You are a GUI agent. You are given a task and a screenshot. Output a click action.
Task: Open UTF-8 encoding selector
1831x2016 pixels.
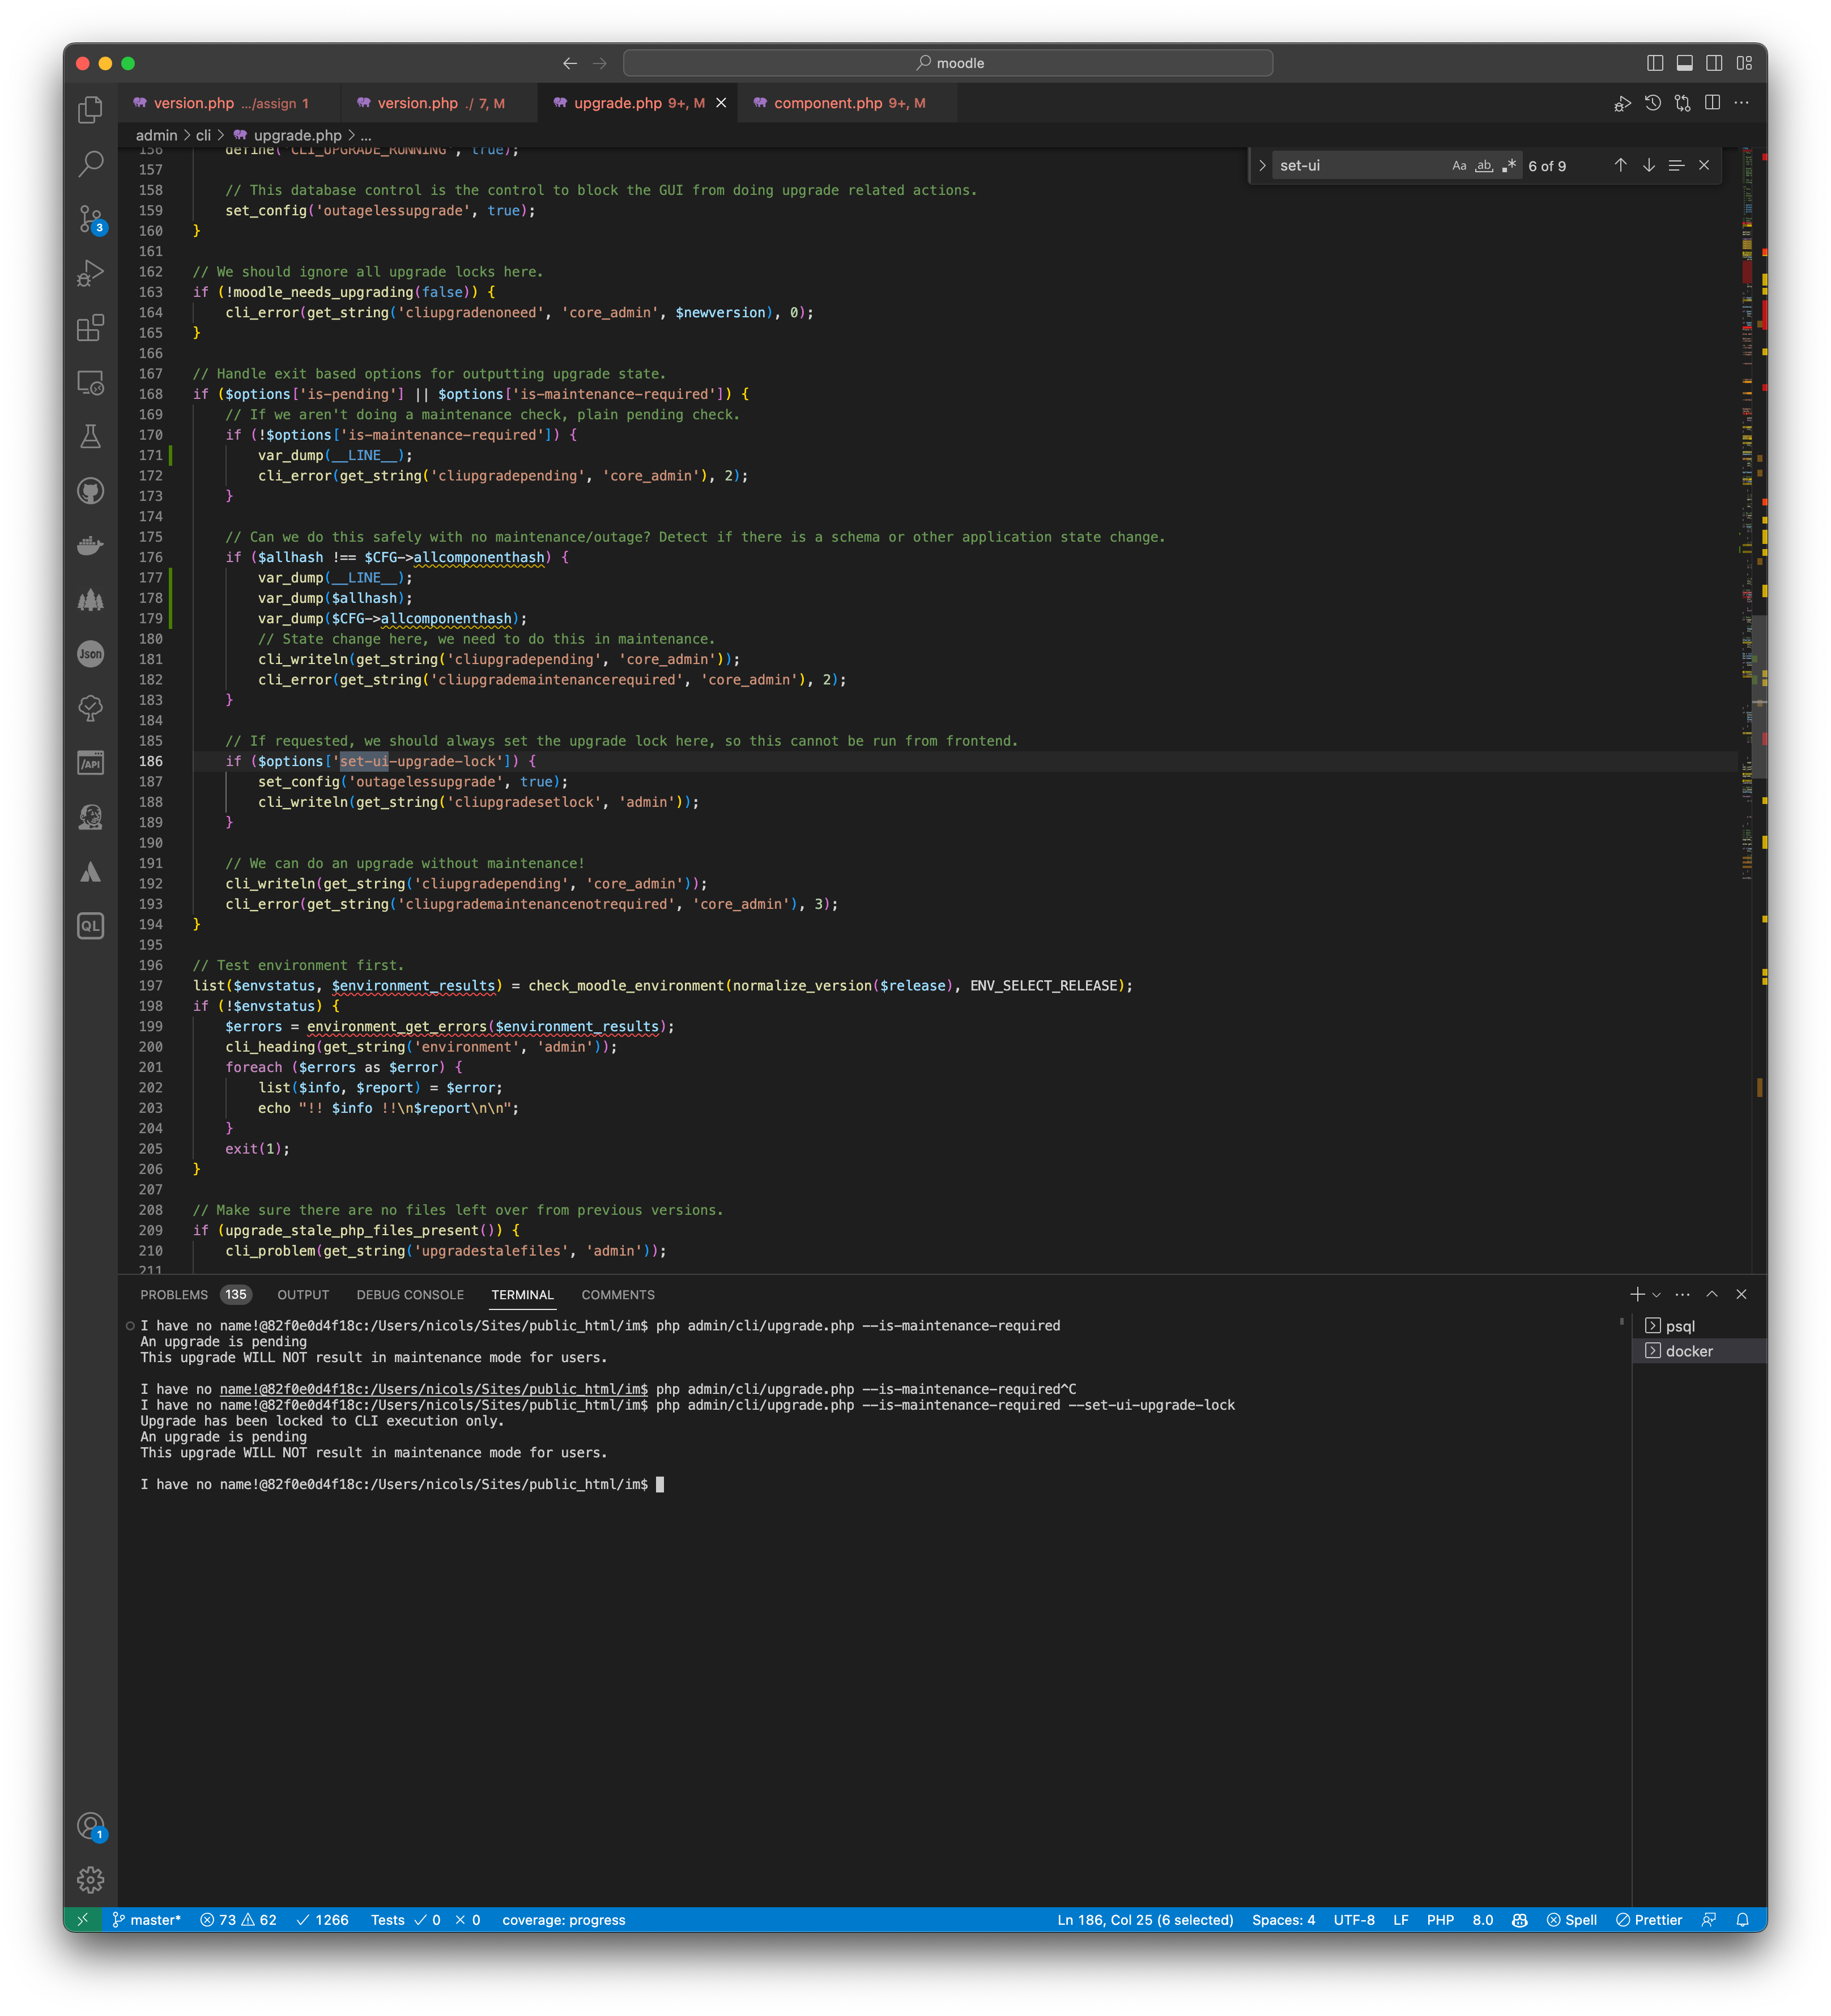(1354, 1920)
